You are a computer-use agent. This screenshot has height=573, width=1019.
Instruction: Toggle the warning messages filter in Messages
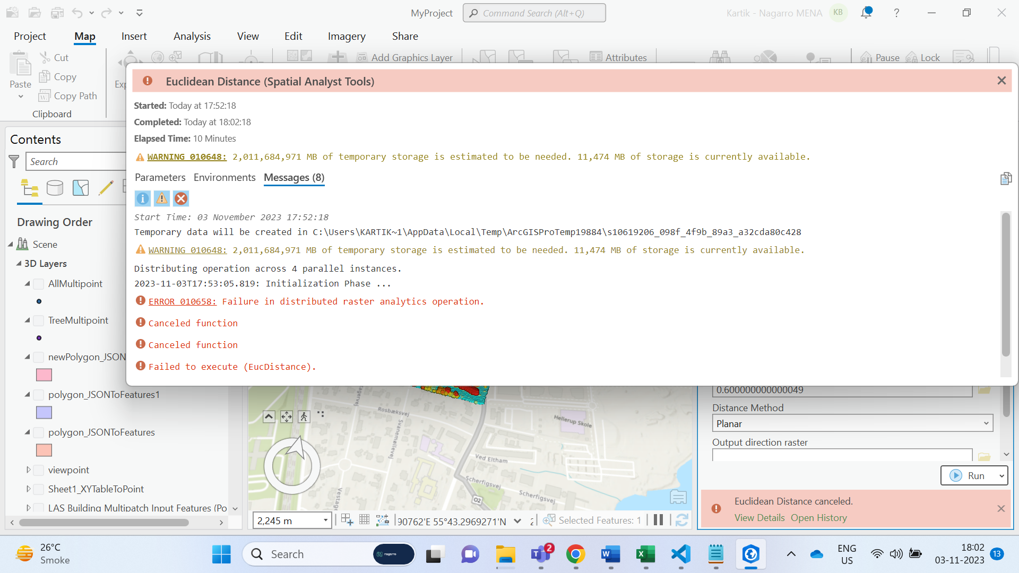click(161, 198)
